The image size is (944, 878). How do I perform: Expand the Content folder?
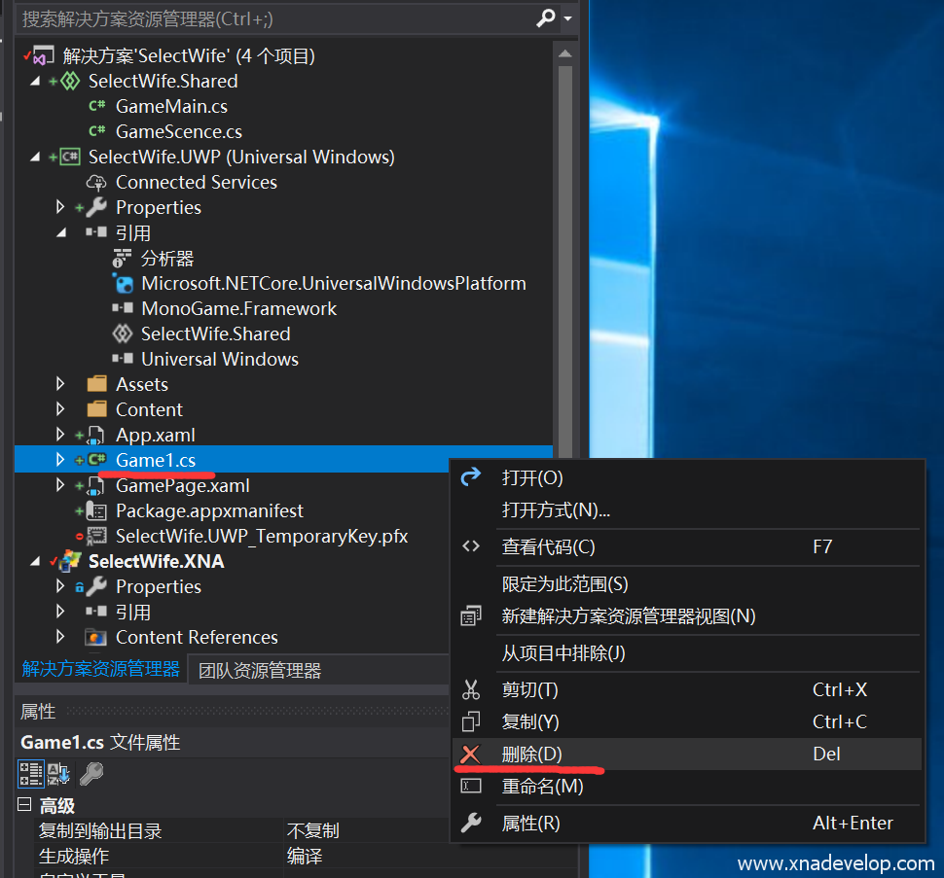click(x=60, y=410)
